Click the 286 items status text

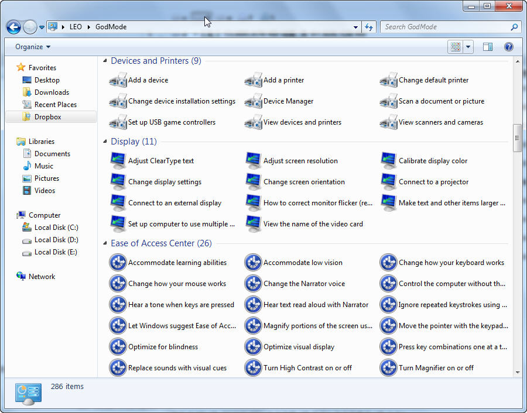pyautogui.click(x=67, y=387)
